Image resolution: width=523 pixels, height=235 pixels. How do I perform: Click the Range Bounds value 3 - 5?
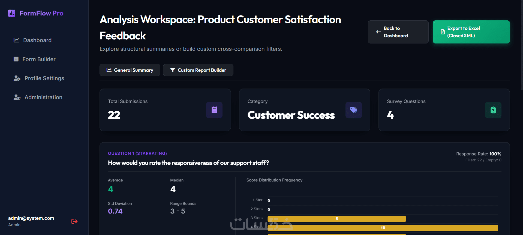[178, 211]
